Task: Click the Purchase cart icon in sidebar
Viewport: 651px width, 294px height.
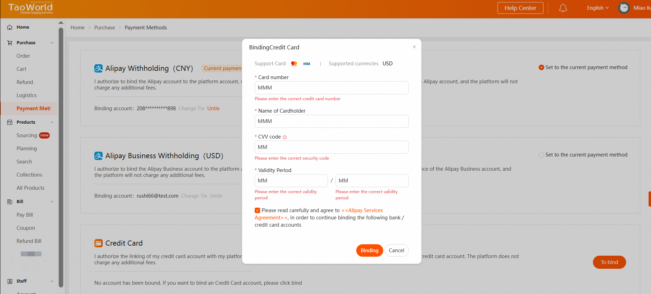Action: pos(10,43)
